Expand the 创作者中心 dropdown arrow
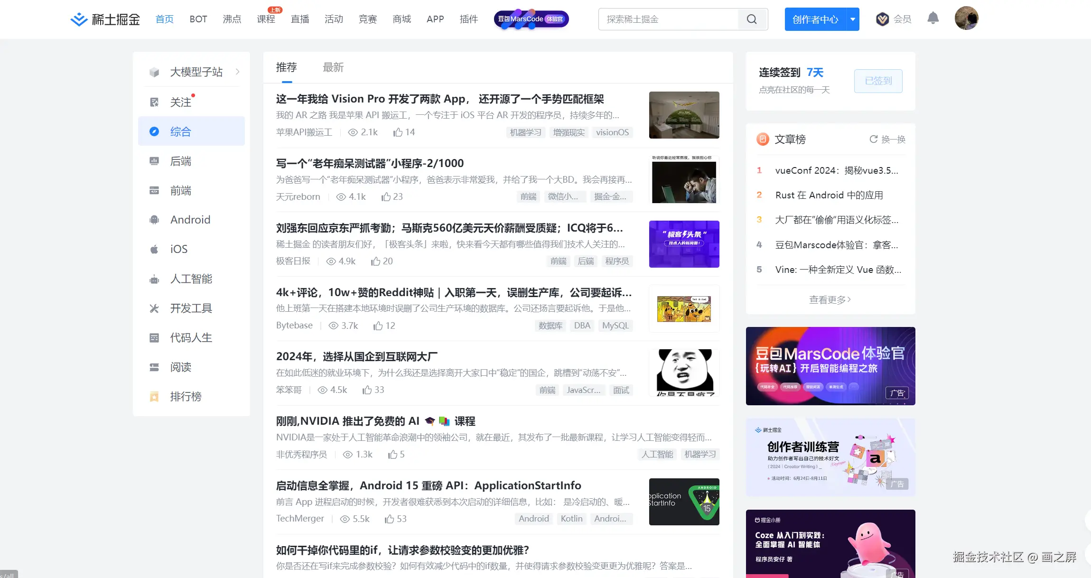Image resolution: width=1091 pixels, height=578 pixels. pos(853,19)
